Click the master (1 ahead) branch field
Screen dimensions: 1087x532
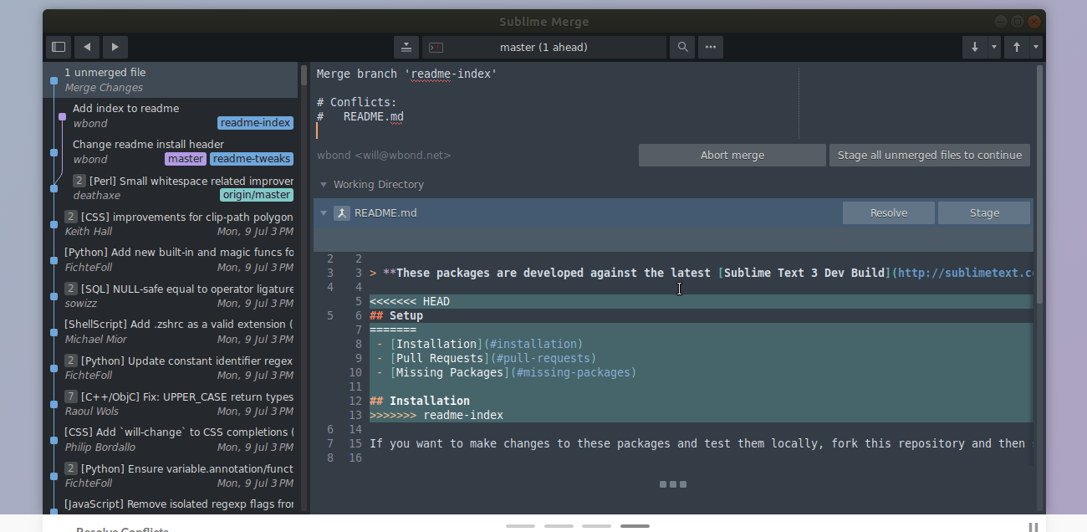pos(544,47)
